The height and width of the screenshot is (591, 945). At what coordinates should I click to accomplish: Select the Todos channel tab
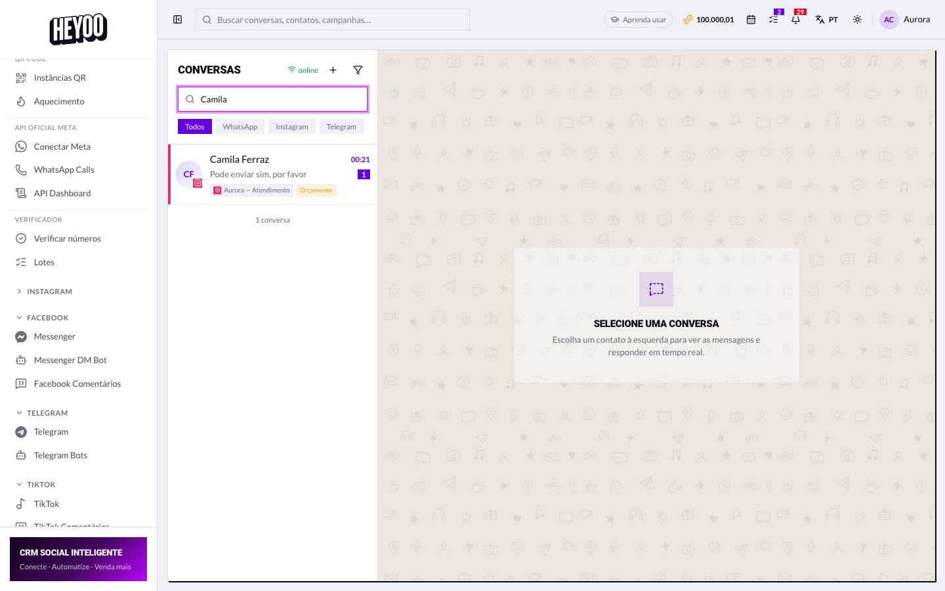point(195,127)
